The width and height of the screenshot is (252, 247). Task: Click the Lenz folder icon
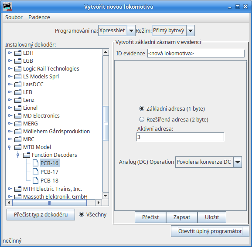(x=18, y=100)
